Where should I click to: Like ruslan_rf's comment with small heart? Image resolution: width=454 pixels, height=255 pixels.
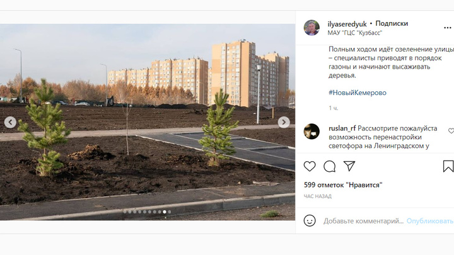click(x=451, y=131)
